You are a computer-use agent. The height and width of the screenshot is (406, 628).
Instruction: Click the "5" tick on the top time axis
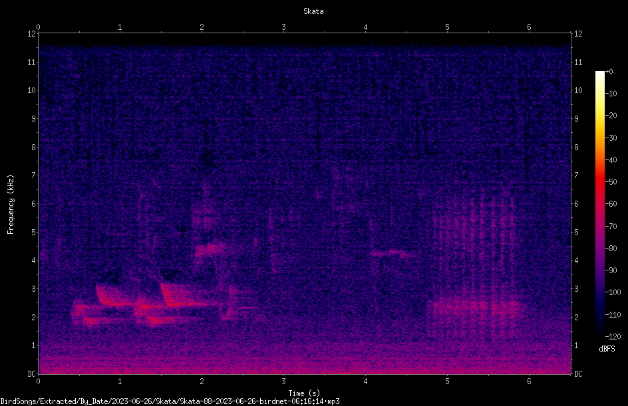click(447, 27)
